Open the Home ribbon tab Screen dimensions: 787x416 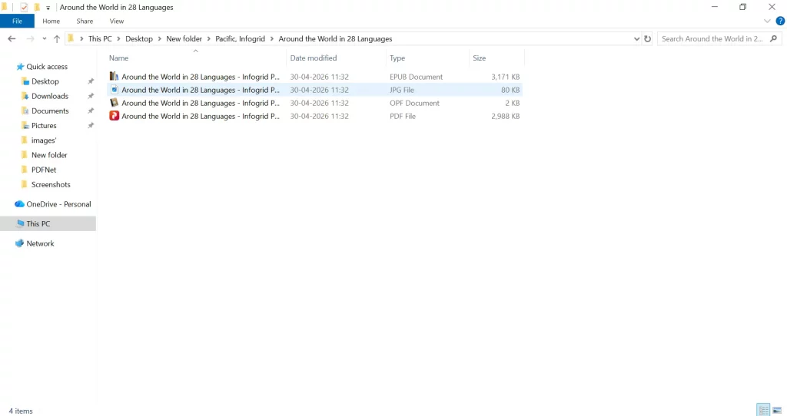coord(51,21)
